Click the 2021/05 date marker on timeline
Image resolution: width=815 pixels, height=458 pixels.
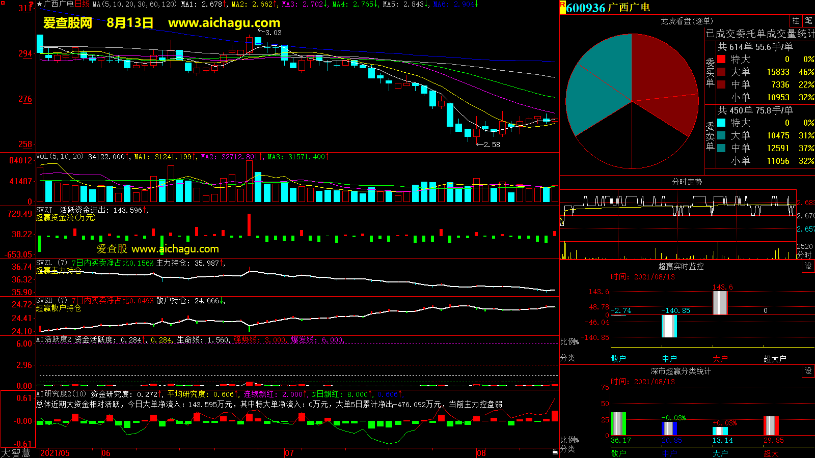(55, 453)
